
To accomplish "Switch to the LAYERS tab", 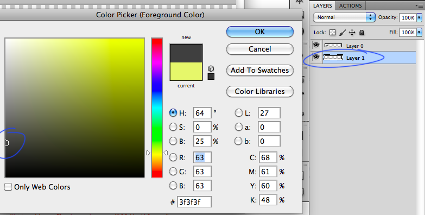I will click(x=322, y=5).
